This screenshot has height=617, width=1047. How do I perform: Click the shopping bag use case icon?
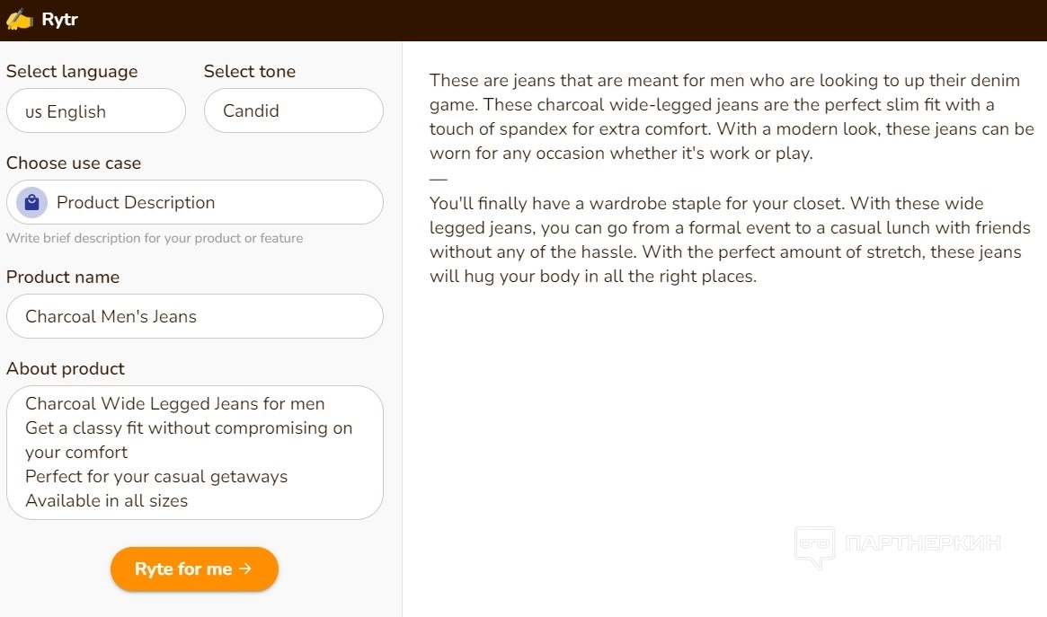pyautogui.click(x=31, y=202)
